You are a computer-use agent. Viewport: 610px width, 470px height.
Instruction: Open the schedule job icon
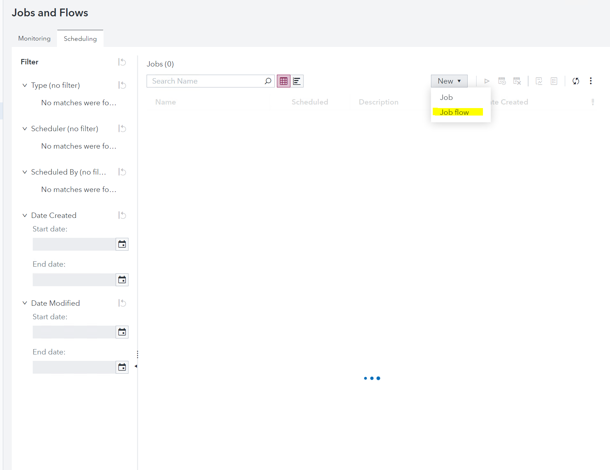pyautogui.click(x=502, y=81)
